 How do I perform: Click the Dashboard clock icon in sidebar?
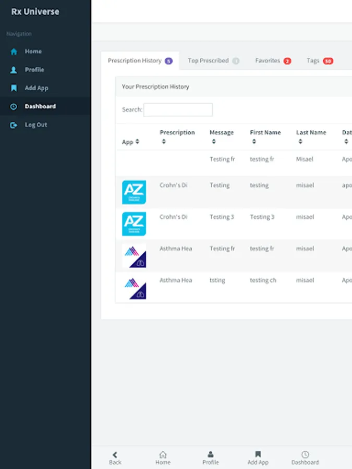pos(14,106)
